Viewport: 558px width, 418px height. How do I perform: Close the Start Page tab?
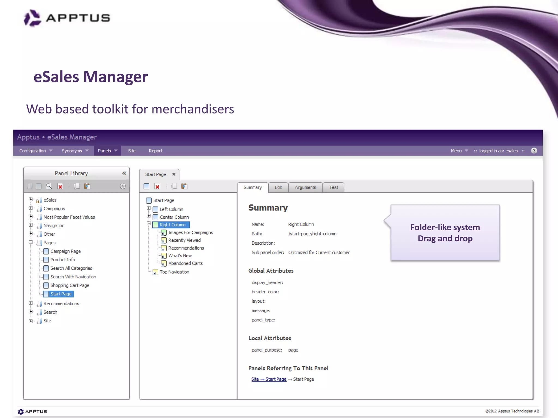tap(174, 174)
